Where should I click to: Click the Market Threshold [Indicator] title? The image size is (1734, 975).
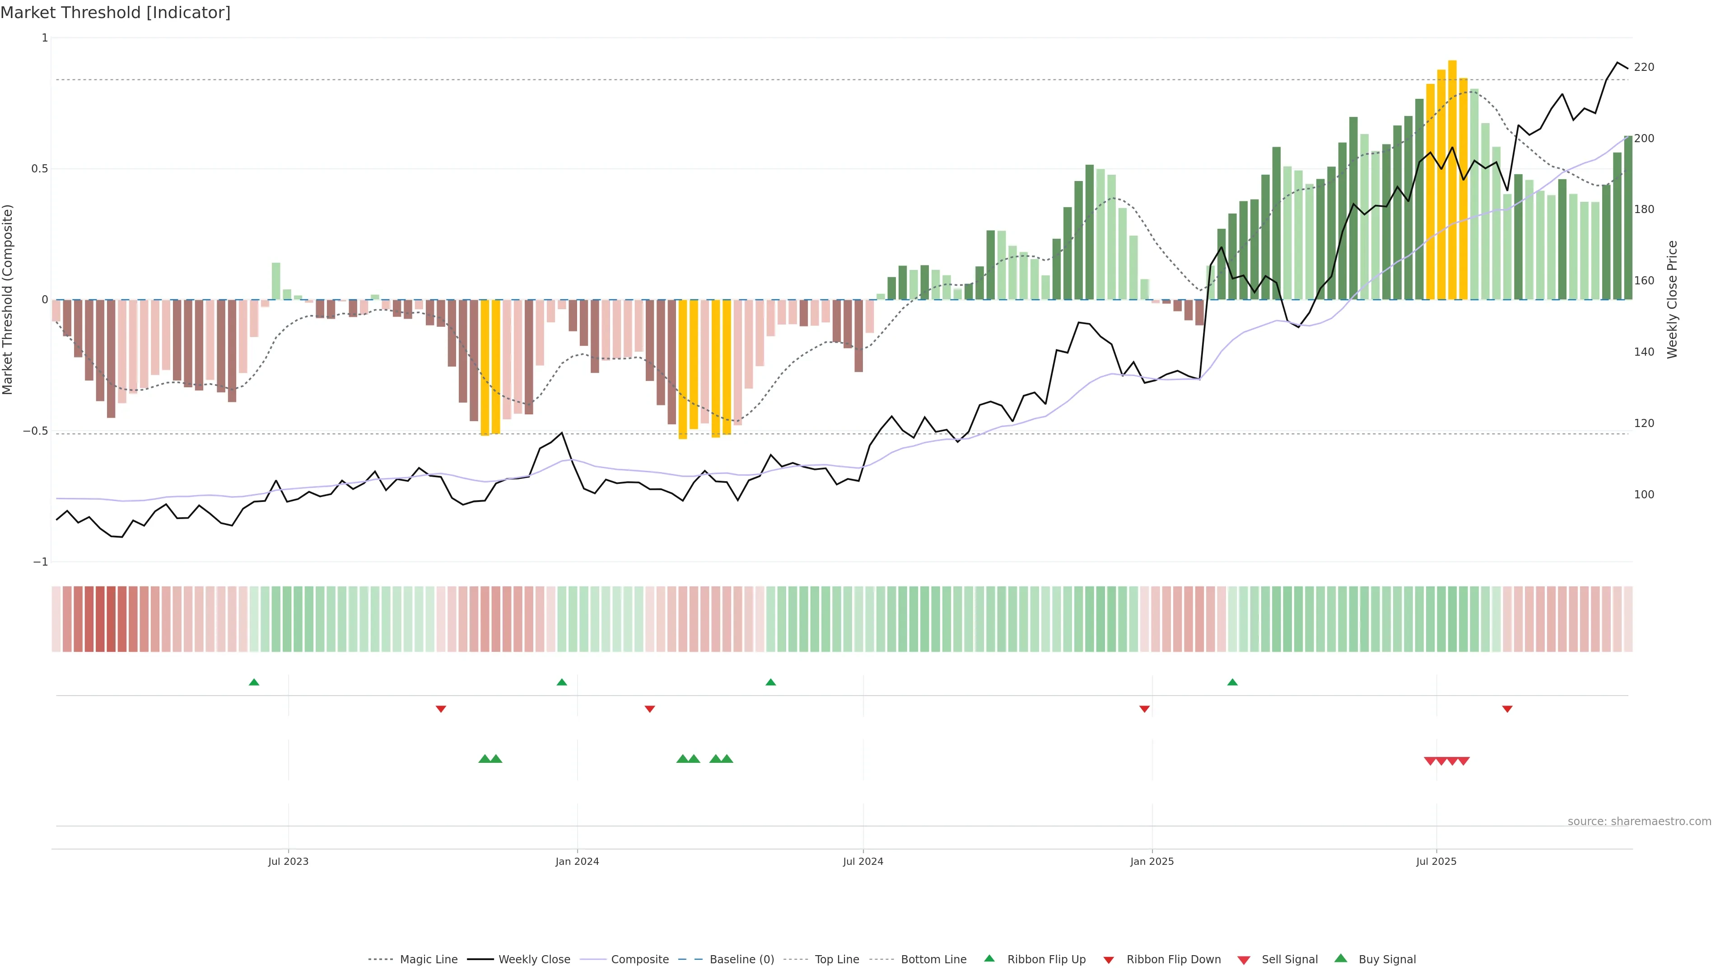click(115, 13)
